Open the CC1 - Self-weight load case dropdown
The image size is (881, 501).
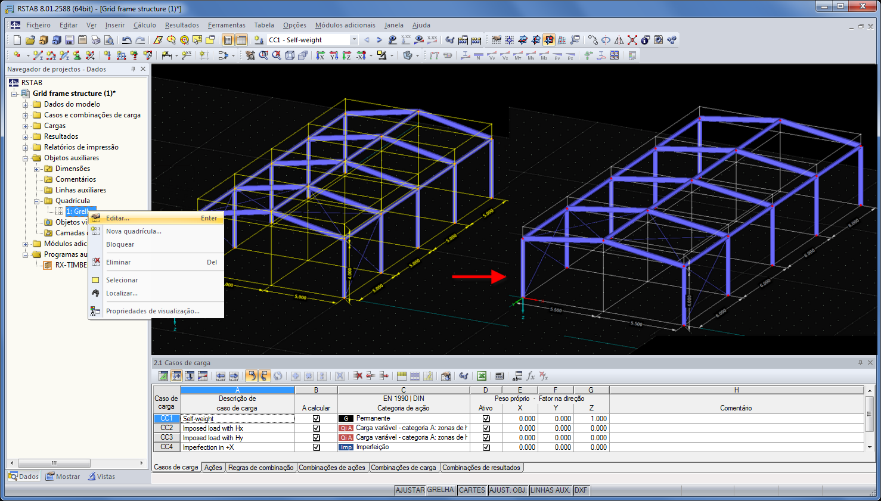tap(353, 40)
